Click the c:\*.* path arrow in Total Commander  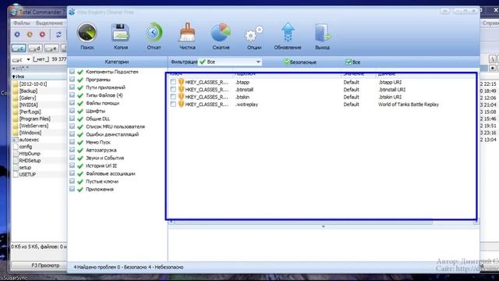[x=14, y=68]
